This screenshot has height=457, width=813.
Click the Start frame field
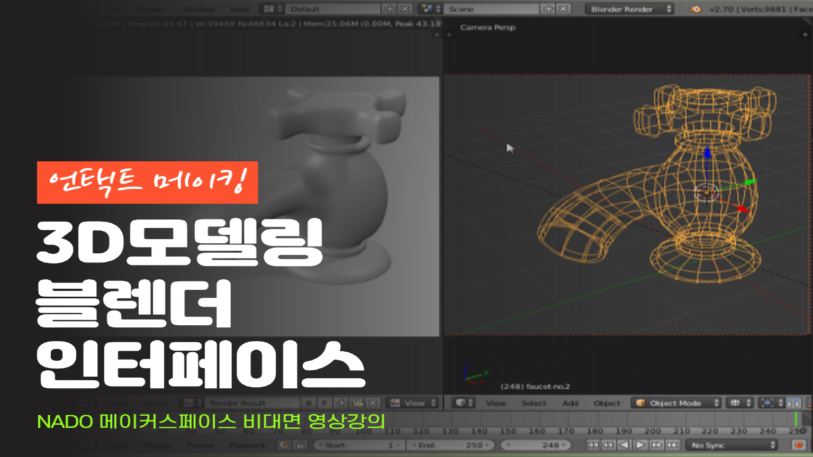[359, 445]
